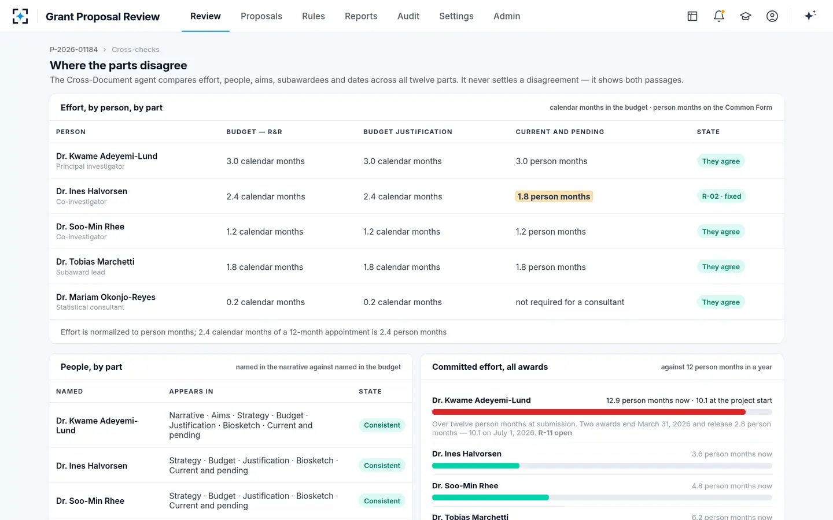Click the graduation cap learning icon
Viewport: 833px width, 520px height.
[x=746, y=16]
